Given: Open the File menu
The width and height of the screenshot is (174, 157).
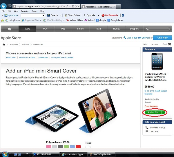Looking at the screenshot, I should [x=3, y=11].
